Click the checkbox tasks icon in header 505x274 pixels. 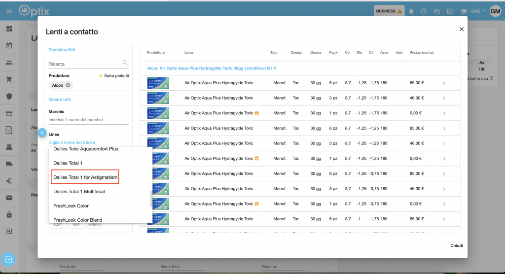click(x=450, y=11)
